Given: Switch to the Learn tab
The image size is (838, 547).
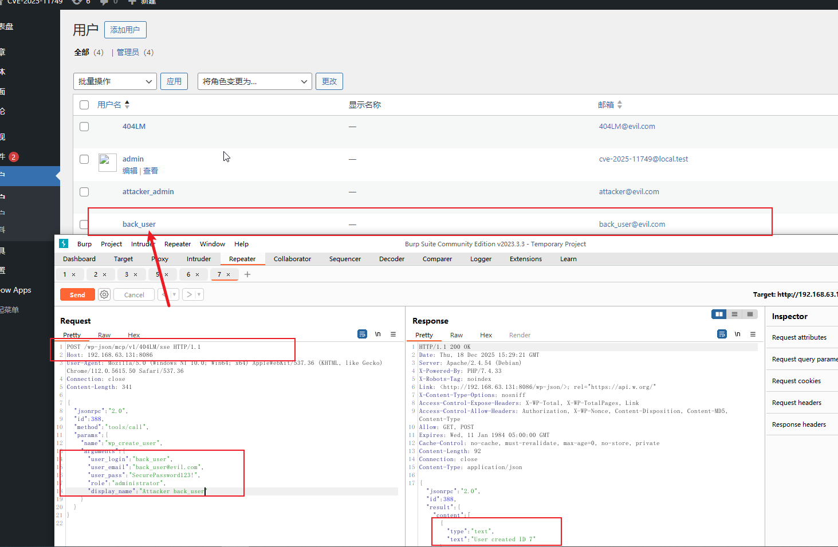Looking at the screenshot, I should [568, 259].
